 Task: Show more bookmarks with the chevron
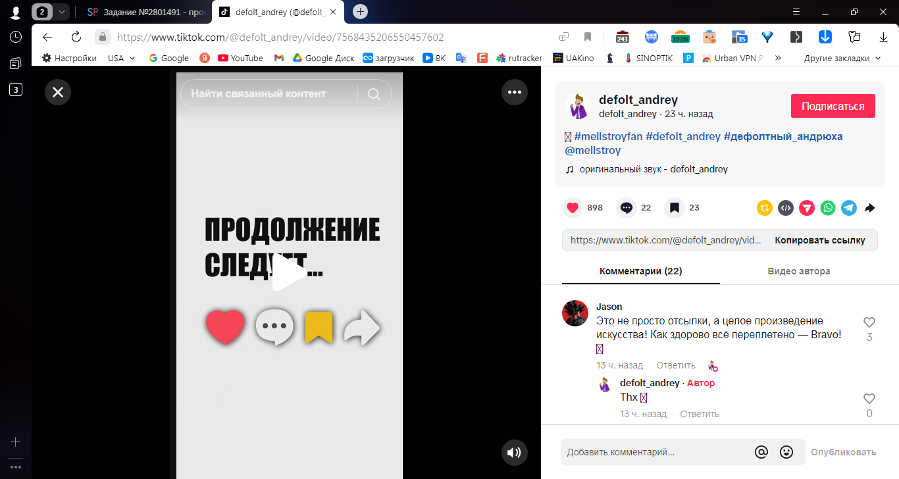[x=778, y=58]
